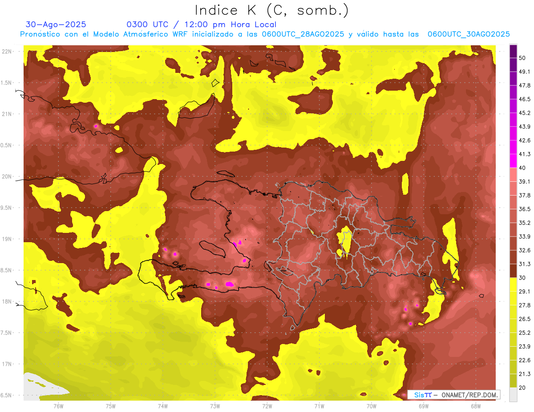Click the legend value '33.9'
The image size is (534, 412).
click(x=524, y=236)
